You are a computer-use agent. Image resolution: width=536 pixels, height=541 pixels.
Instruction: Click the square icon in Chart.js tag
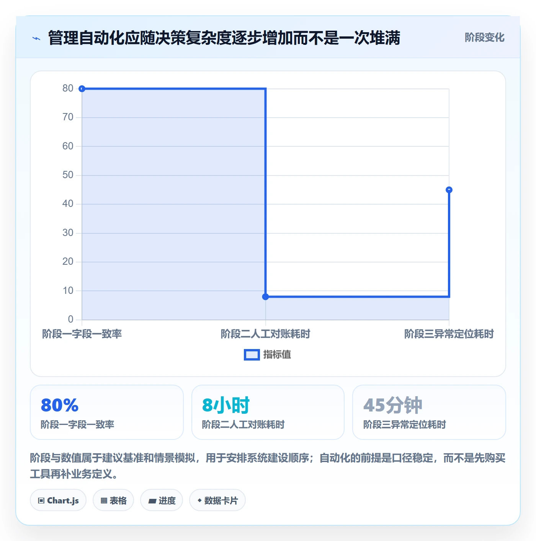[x=41, y=501]
